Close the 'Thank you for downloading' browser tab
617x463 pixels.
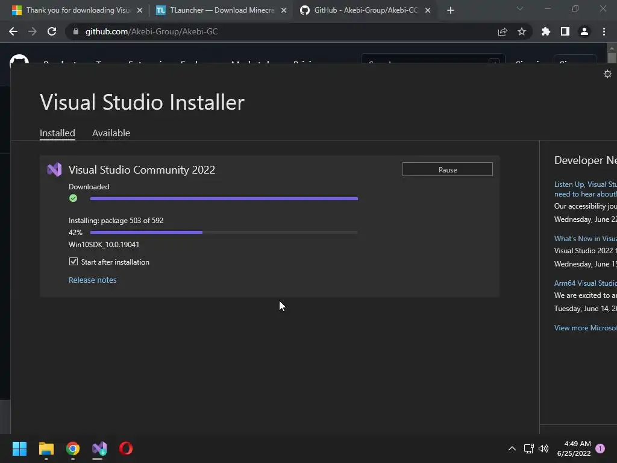pyautogui.click(x=140, y=10)
